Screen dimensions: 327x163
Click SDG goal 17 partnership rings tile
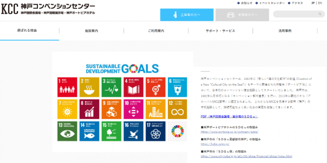tap(155, 131)
